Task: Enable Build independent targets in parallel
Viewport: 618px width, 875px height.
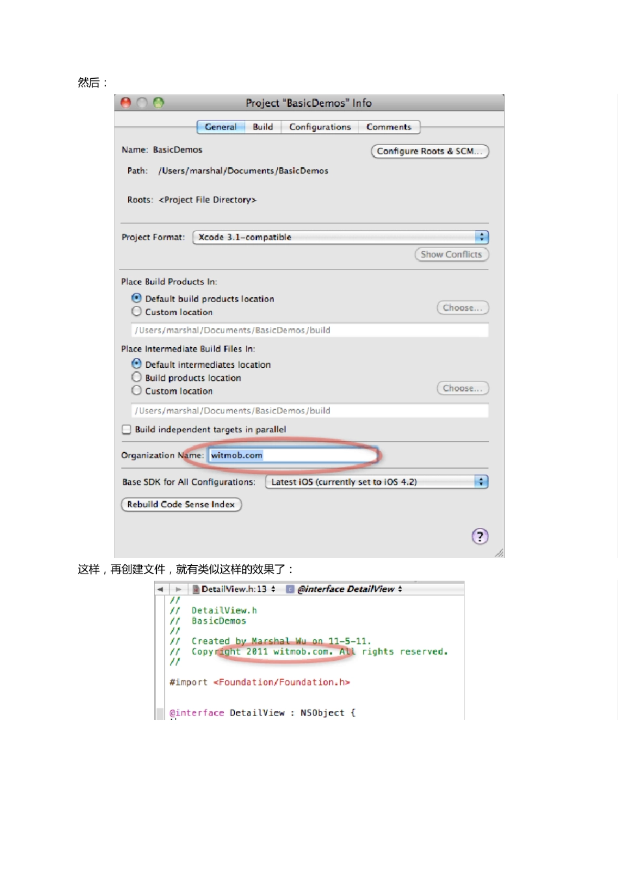Action: click(x=127, y=429)
